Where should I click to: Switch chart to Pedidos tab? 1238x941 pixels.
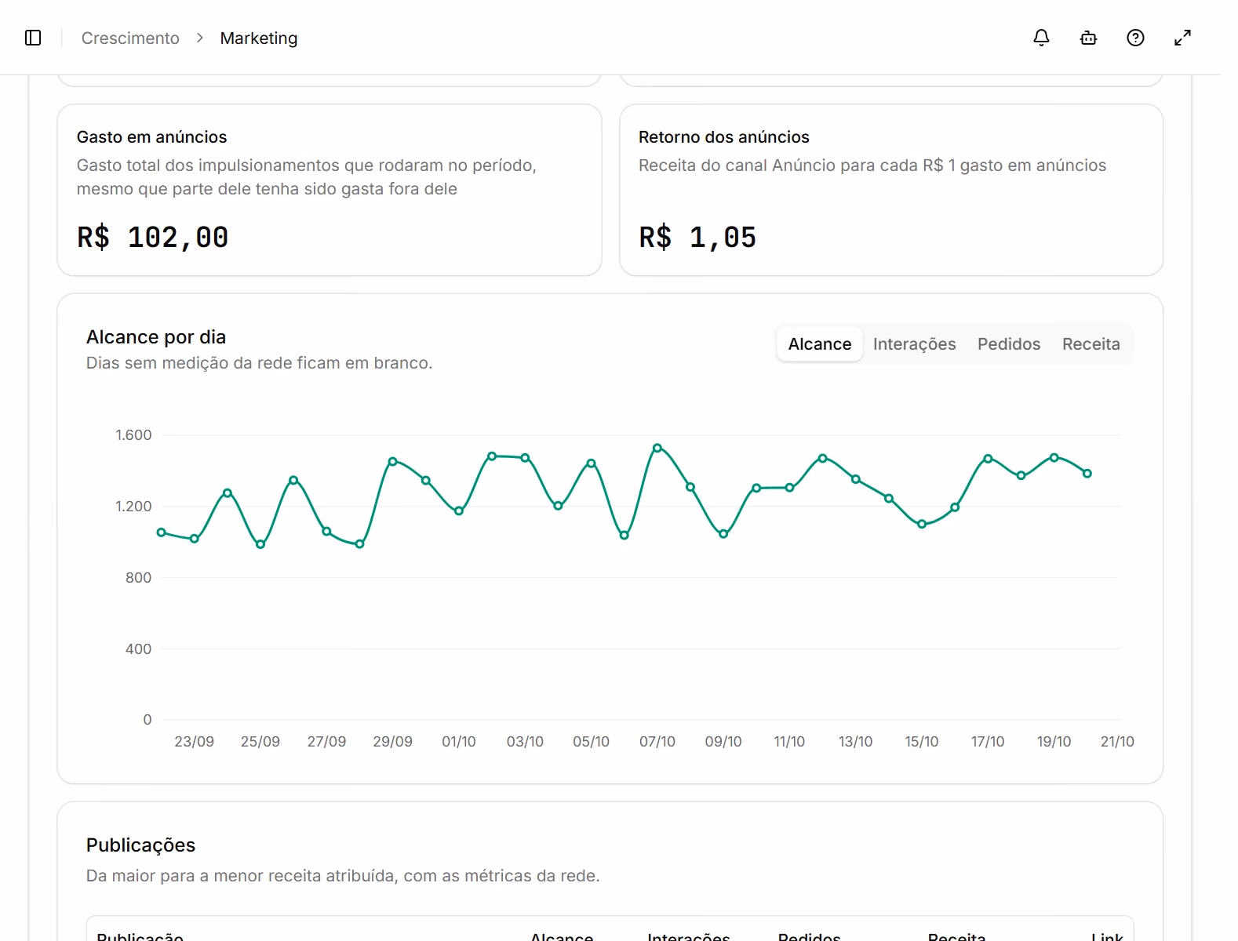[x=1009, y=344]
